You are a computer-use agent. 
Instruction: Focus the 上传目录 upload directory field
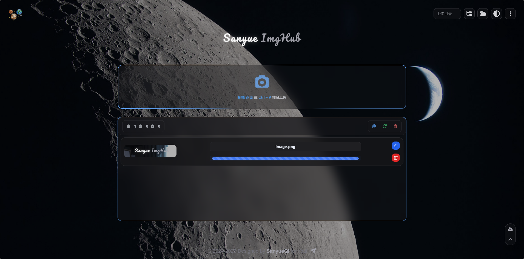click(x=447, y=14)
